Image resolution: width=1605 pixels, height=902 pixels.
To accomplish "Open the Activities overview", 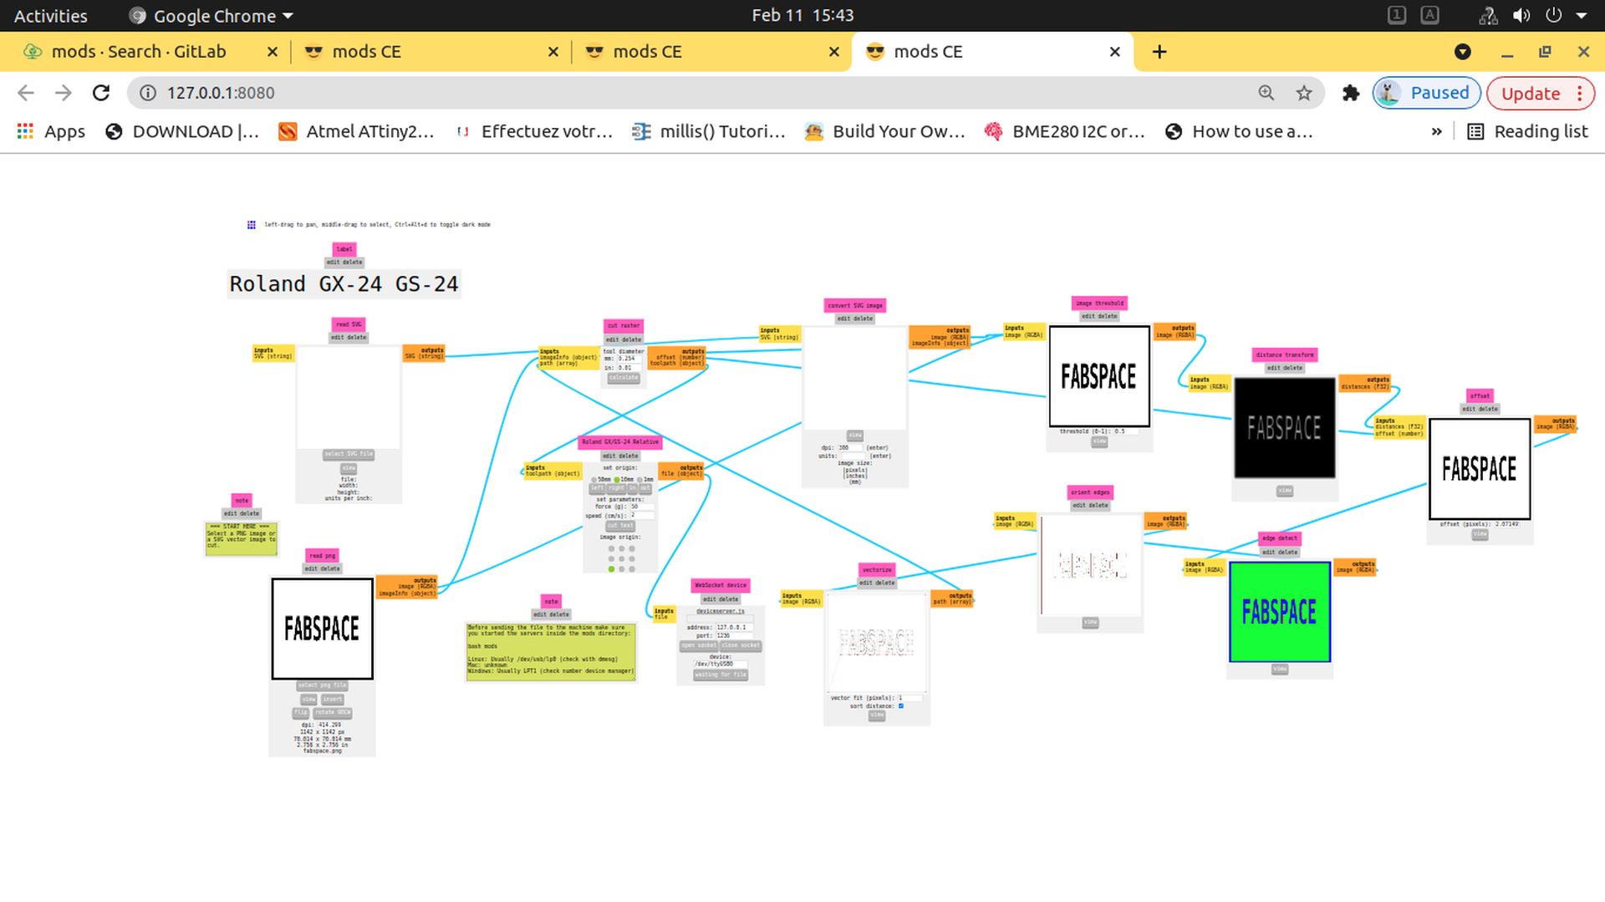I will click(x=50, y=15).
